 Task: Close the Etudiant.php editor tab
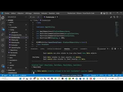click(x=57, y=17)
